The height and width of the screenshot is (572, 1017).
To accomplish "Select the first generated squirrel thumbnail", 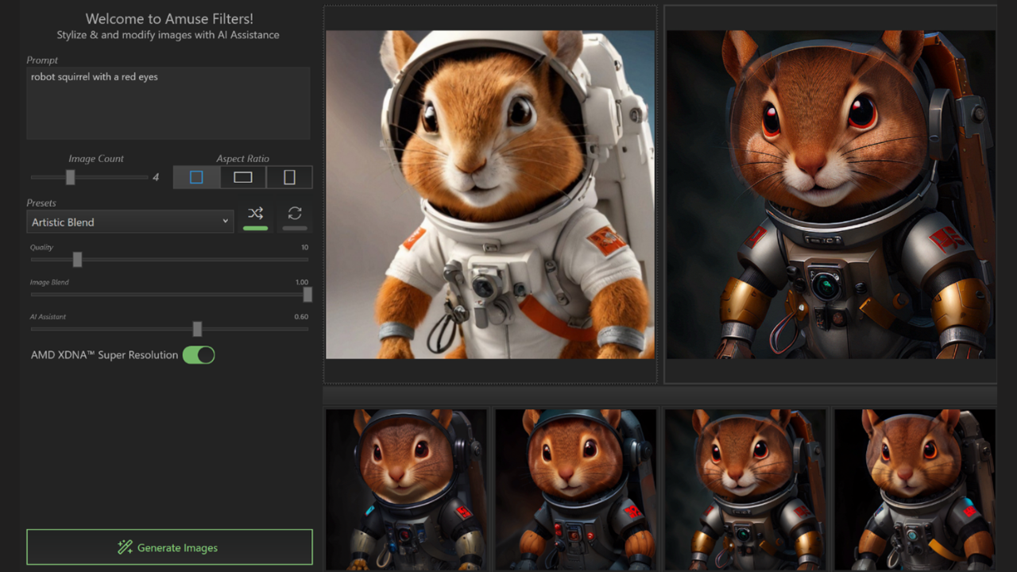I will coord(406,489).
